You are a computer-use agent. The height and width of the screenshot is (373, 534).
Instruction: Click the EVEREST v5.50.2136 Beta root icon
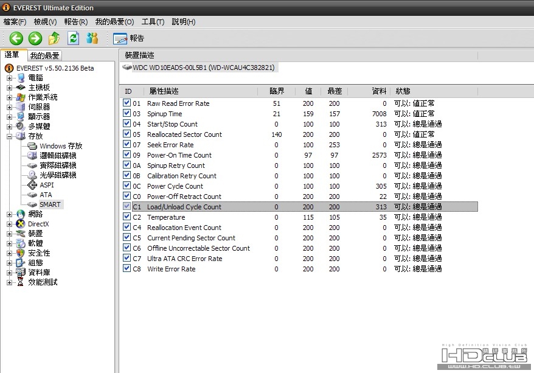(x=9, y=68)
